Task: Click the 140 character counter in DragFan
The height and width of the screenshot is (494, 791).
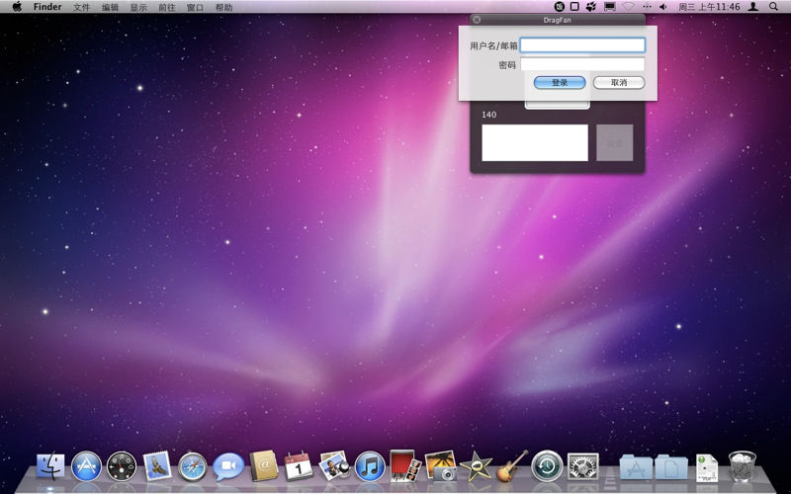Action: click(x=488, y=115)
